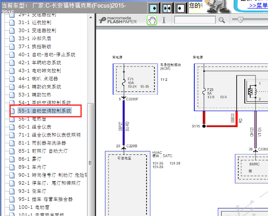Click the 31-1 row page icon
This screenshot has width=268, height=216.
tap(12, 22)
